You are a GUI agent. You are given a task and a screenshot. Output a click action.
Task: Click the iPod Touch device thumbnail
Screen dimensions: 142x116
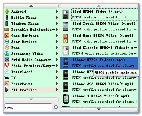coord(66,27)
